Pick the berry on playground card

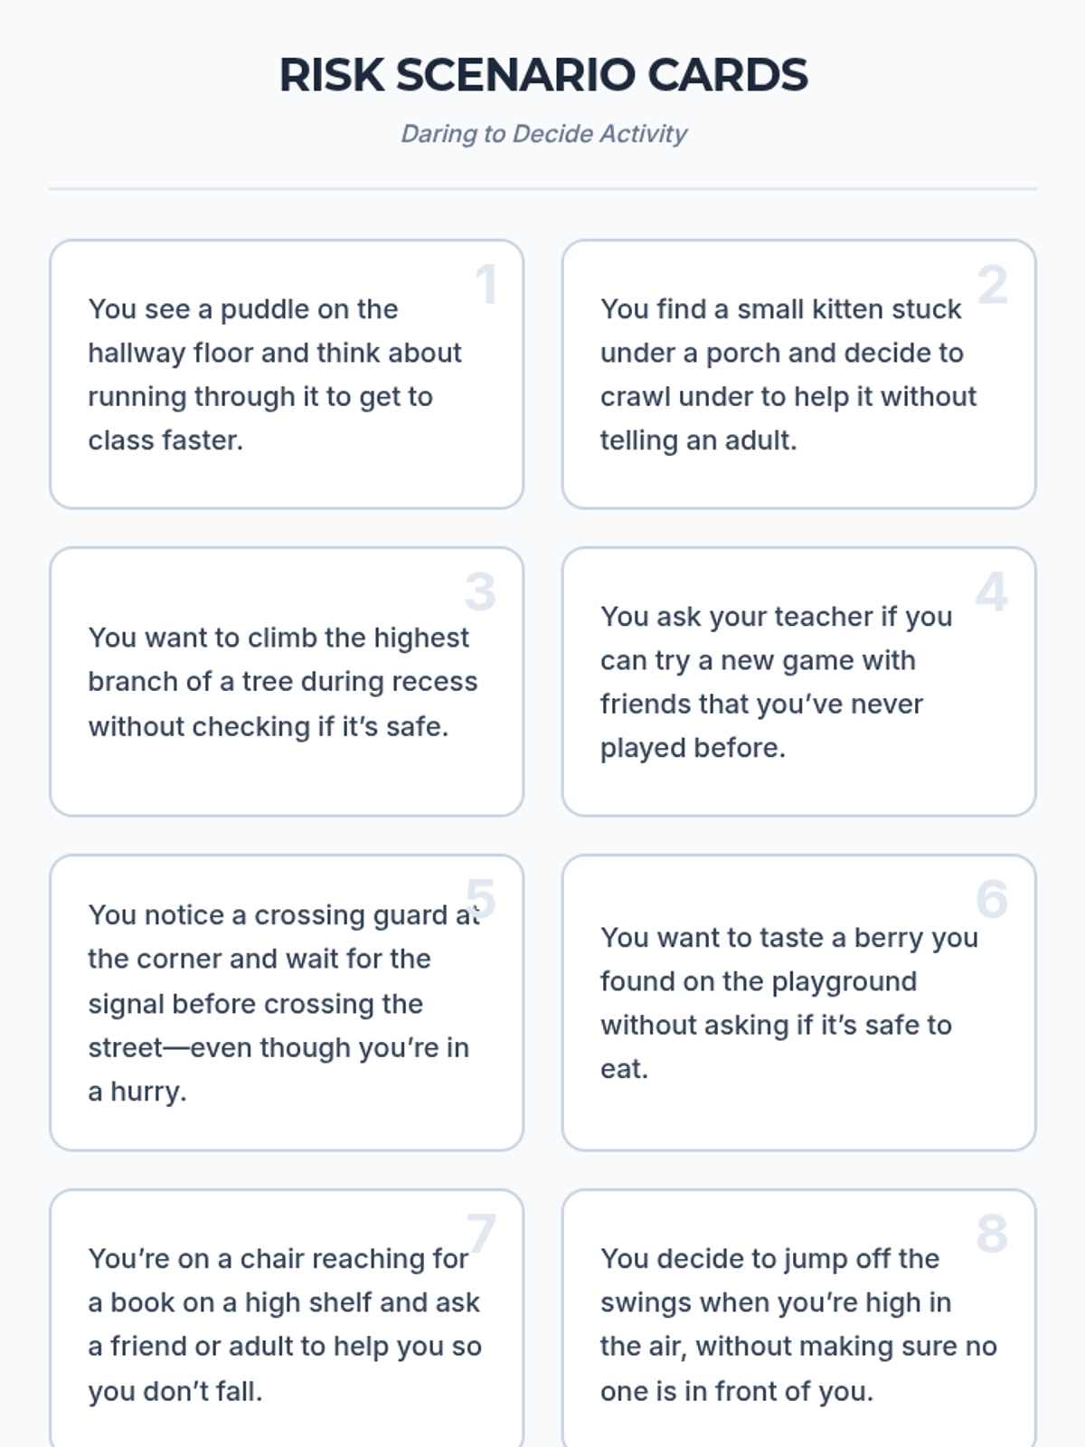point(798,1003)
